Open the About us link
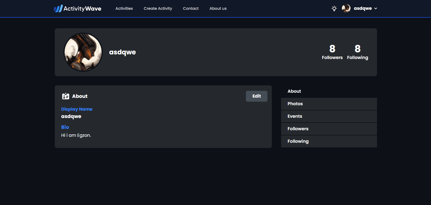This screenshot has width=431, height=205. click(x=218, y=8)
